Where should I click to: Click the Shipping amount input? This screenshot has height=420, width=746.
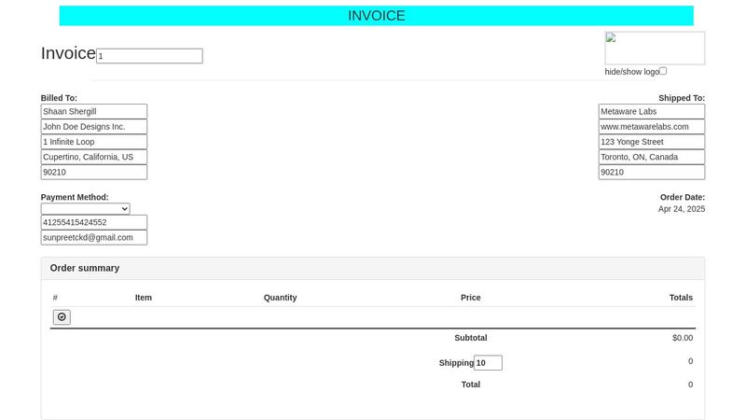[488, 363]
